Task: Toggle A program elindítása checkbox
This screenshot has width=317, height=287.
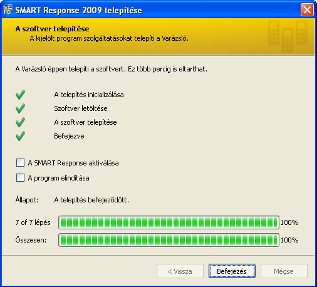Action: pyautogui.click(x=20, y=178)
